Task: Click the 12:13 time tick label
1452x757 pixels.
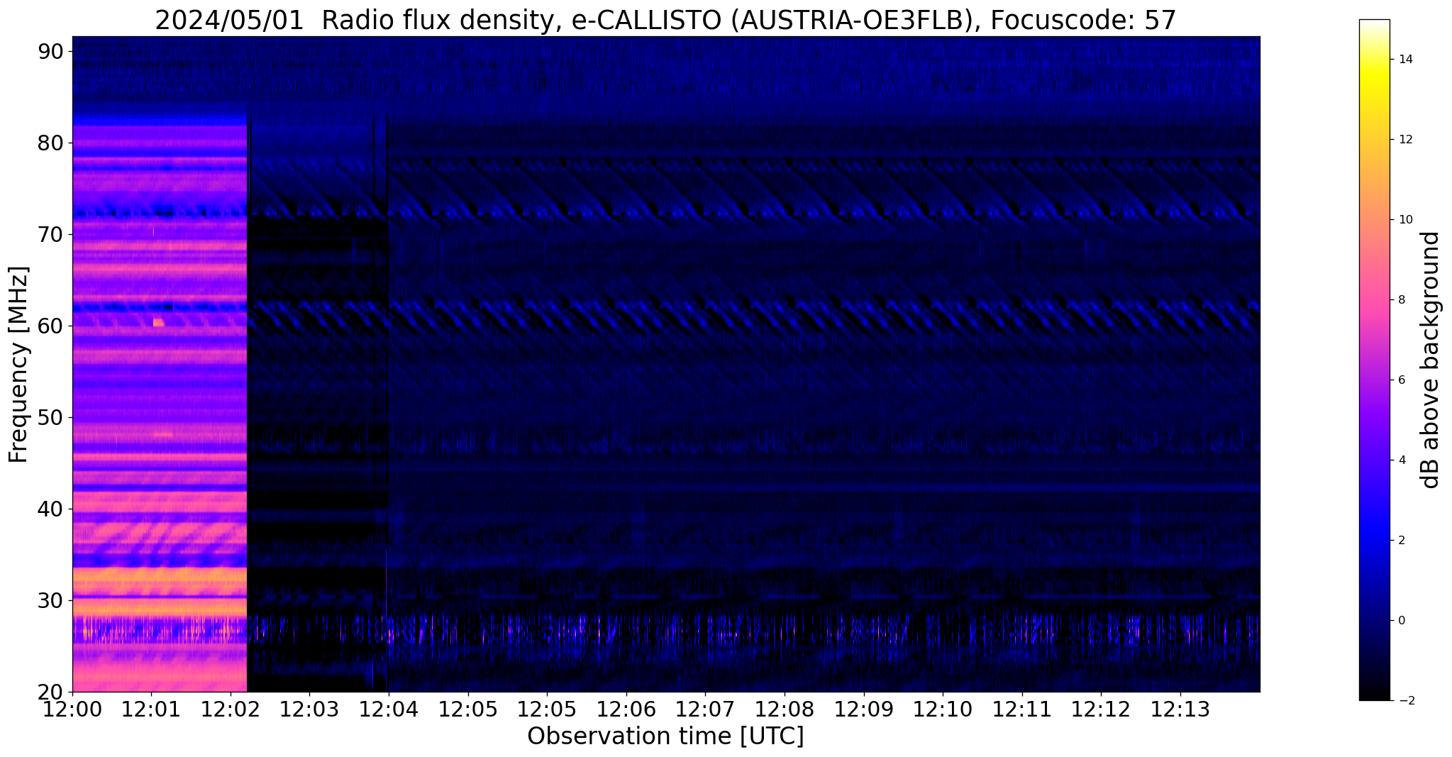Action: [x=1180, y=710]
